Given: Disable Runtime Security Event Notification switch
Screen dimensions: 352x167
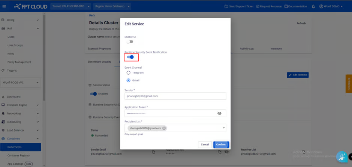Looking at the screenshot, I should click(130, 57).
